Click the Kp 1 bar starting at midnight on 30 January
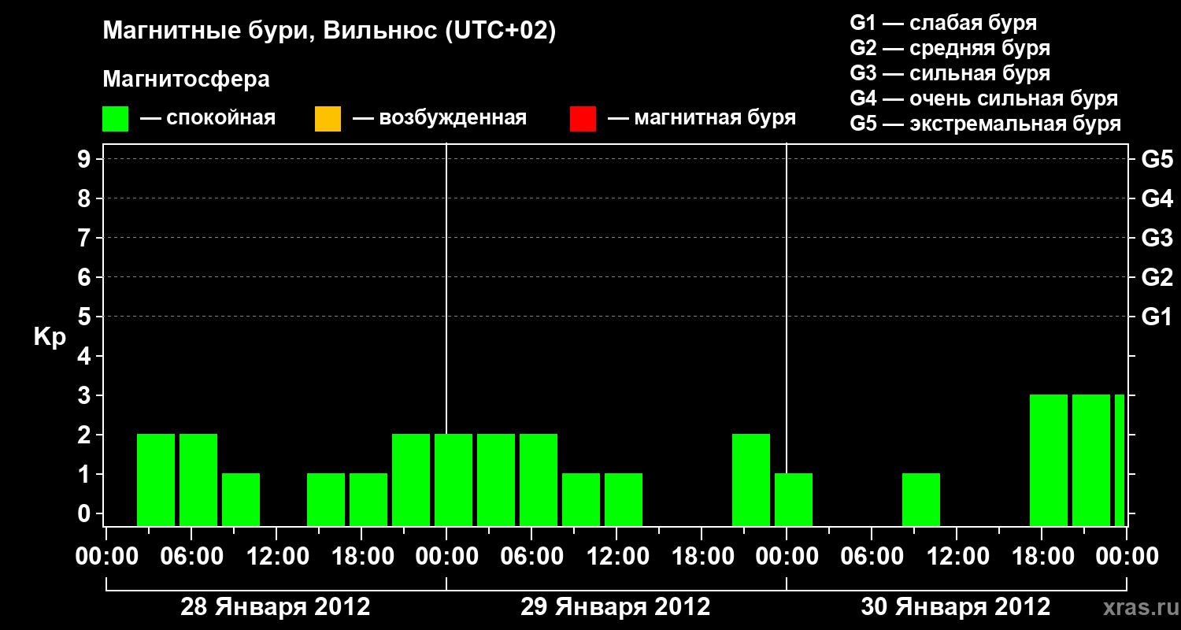The image size is (1181, 630). click(x=794, y=499)
